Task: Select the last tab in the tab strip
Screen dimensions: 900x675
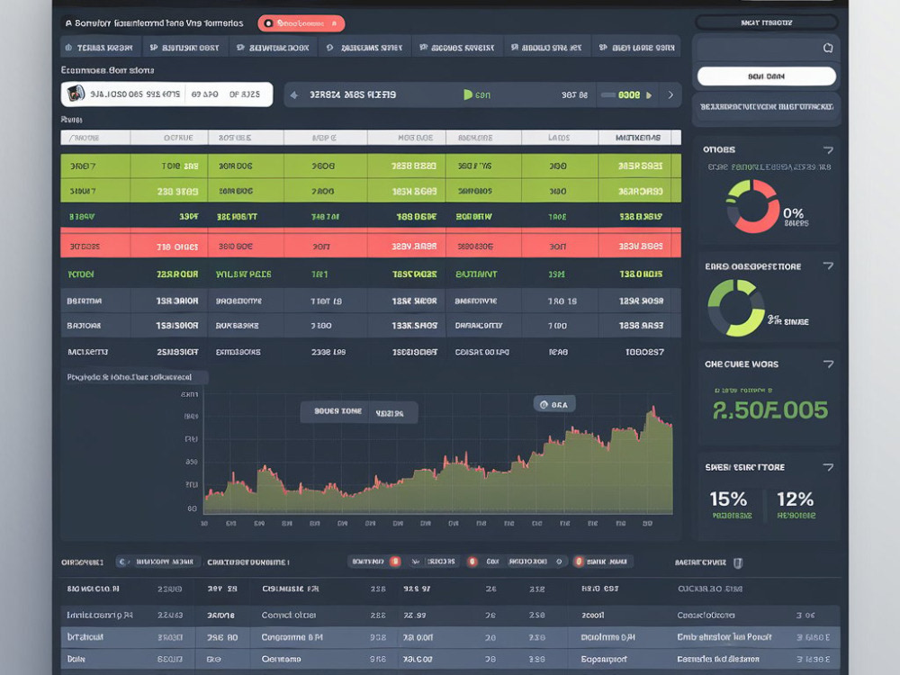Action: 636,48
